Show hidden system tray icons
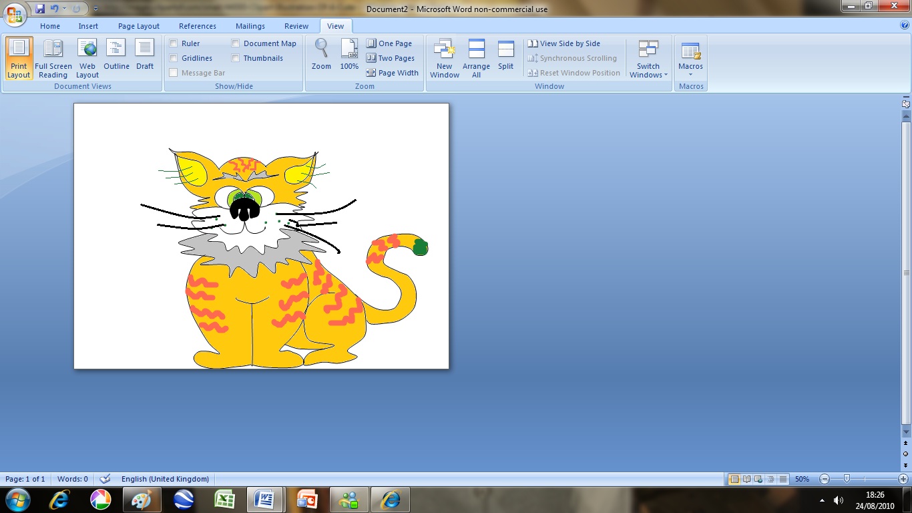The width and height of the screenshot is (912, 513). [822, 500]
